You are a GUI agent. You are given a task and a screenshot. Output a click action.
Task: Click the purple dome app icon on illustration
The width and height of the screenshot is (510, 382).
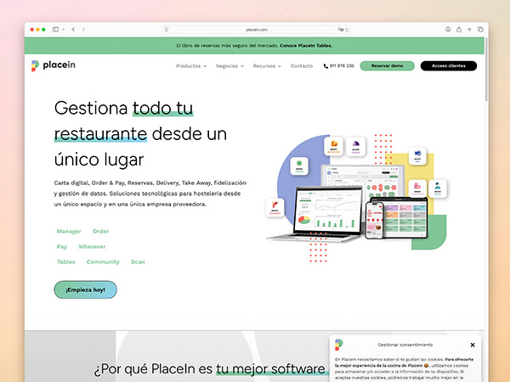pyautogui.click(x=356, y=146)
